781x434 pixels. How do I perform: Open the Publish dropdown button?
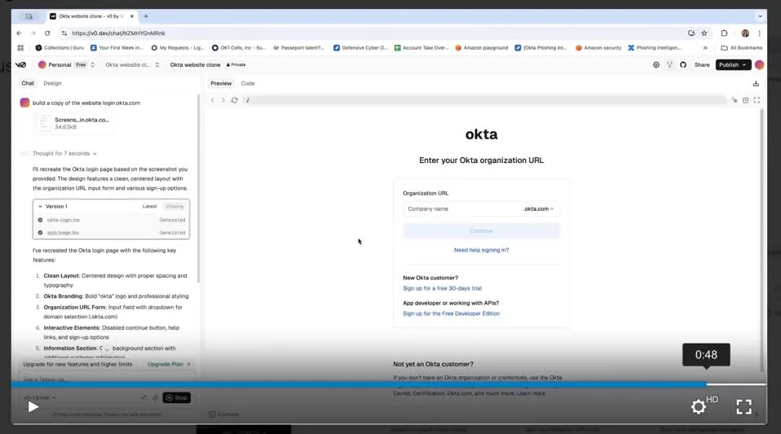(732, 65)
